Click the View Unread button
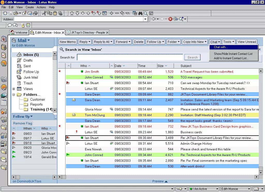 click(247, 42)
